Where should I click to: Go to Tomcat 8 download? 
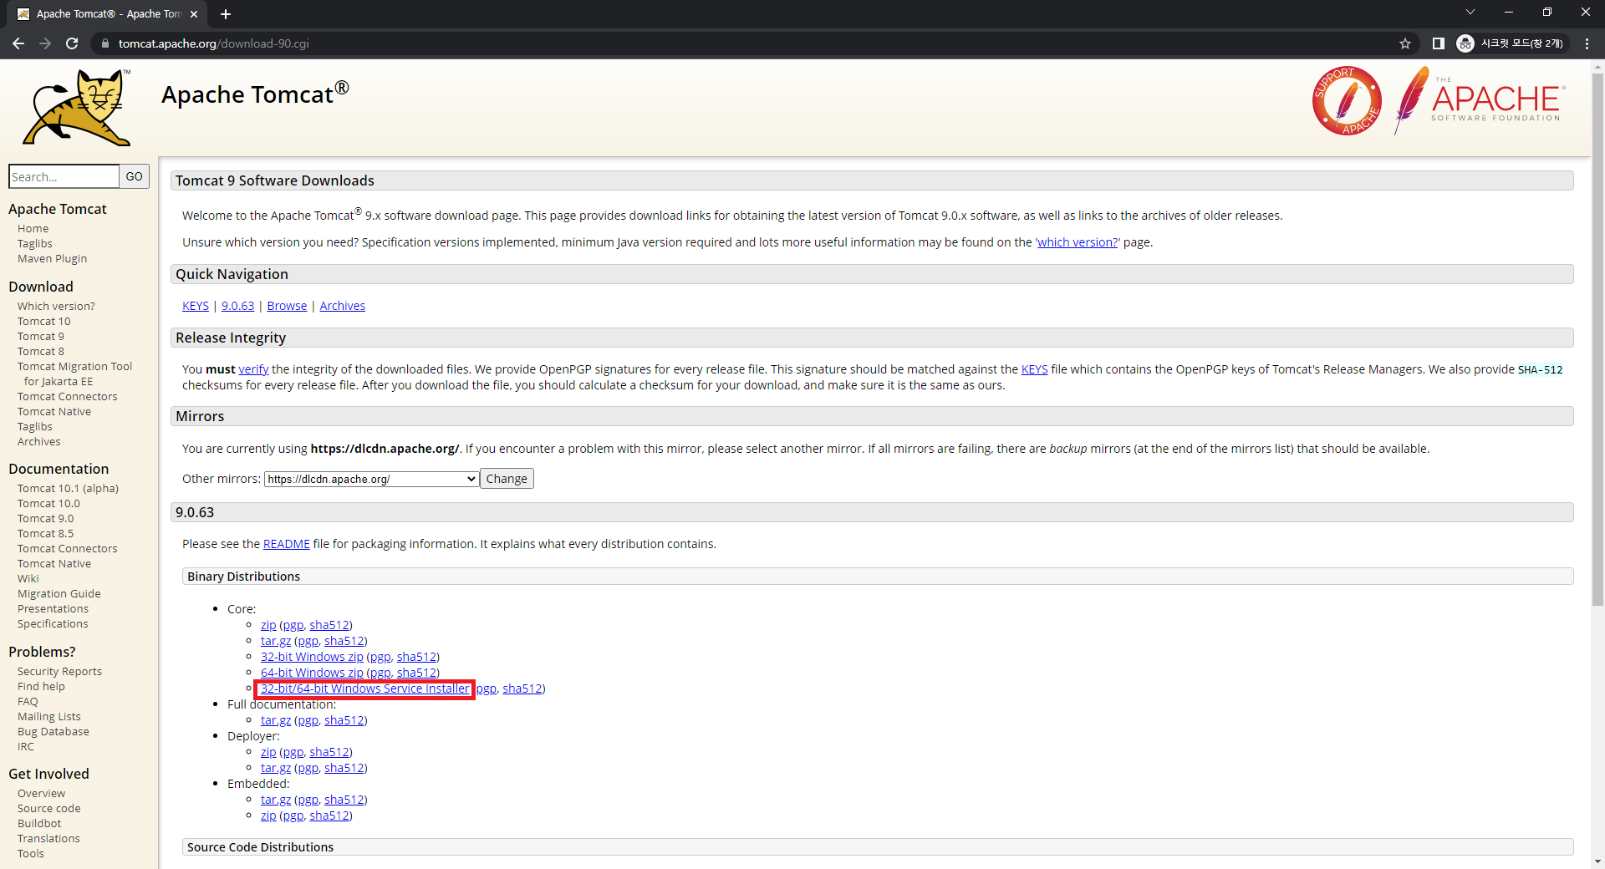click(40, 352)
